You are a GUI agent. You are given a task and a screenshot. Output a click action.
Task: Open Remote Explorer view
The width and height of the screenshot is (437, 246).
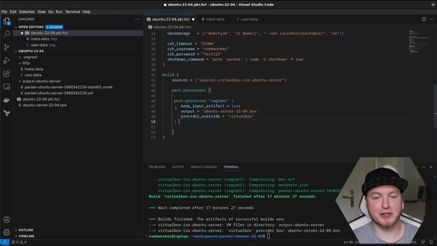tap(6, 87)
